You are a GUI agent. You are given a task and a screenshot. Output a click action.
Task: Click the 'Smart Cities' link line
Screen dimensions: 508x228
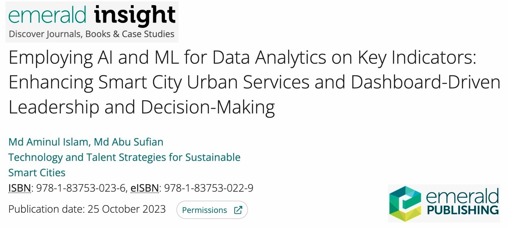point(37,173)
